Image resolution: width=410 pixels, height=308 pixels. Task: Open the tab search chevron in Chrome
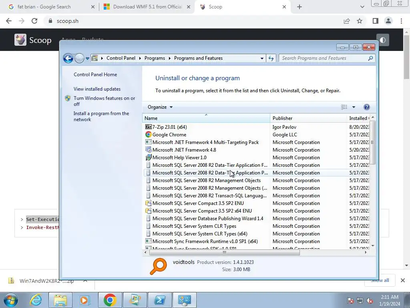(362, 7)
